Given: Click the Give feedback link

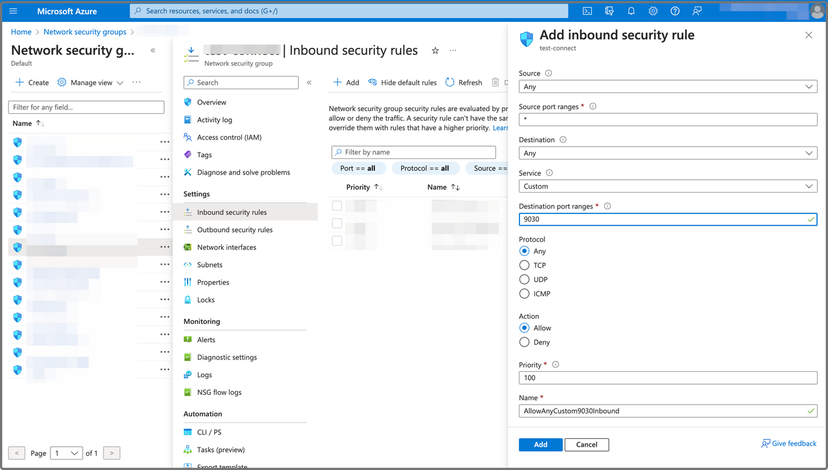Looking at the screenshot, I should pyautogui.click(x=789, y=443).
